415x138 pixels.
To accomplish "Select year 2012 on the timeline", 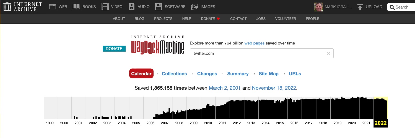I will pyautogui.click(x=237, y=123).
